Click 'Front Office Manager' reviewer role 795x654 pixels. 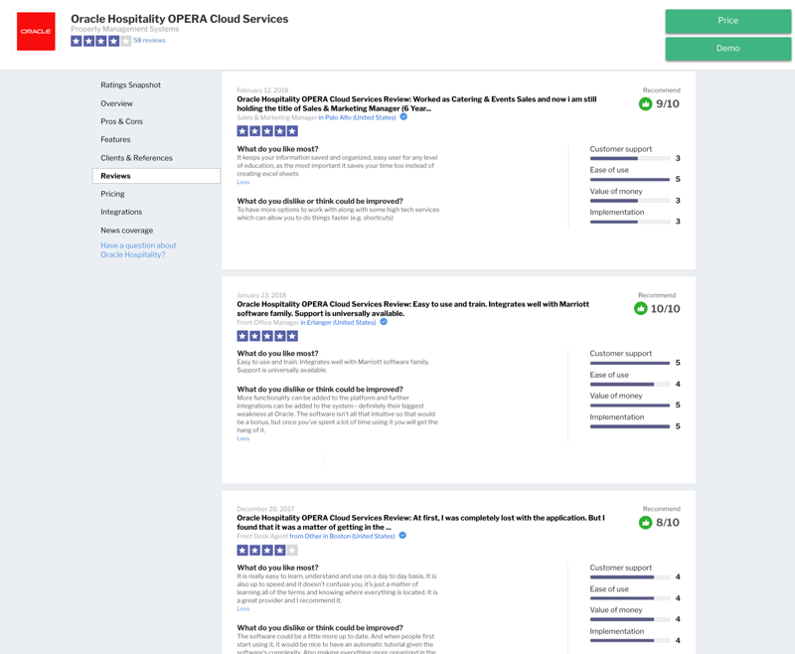(267, 322)
